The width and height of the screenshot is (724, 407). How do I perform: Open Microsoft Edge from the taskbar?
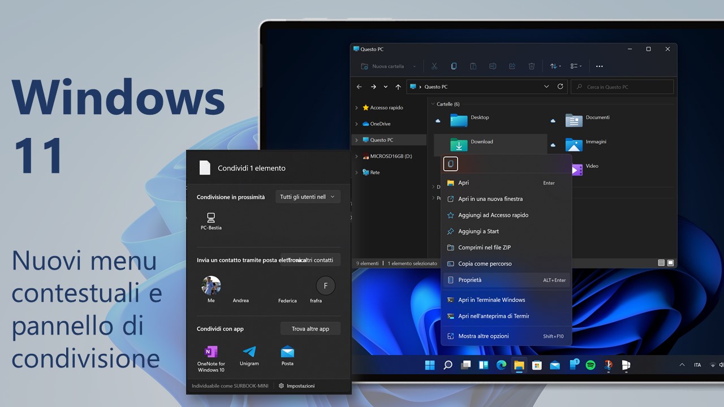pyautogui.click(x=501, y=365)
